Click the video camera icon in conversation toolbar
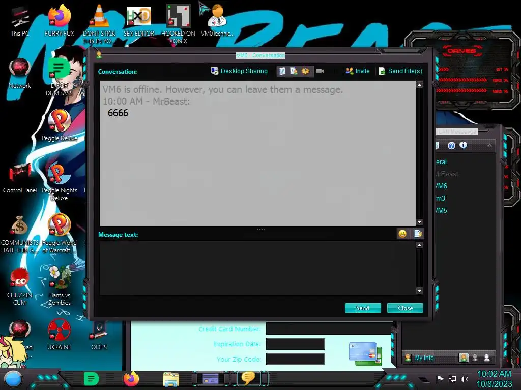Image resolution: width=521 pixels, height=390 pixels. pyautogui.click(x=320, y=71)
